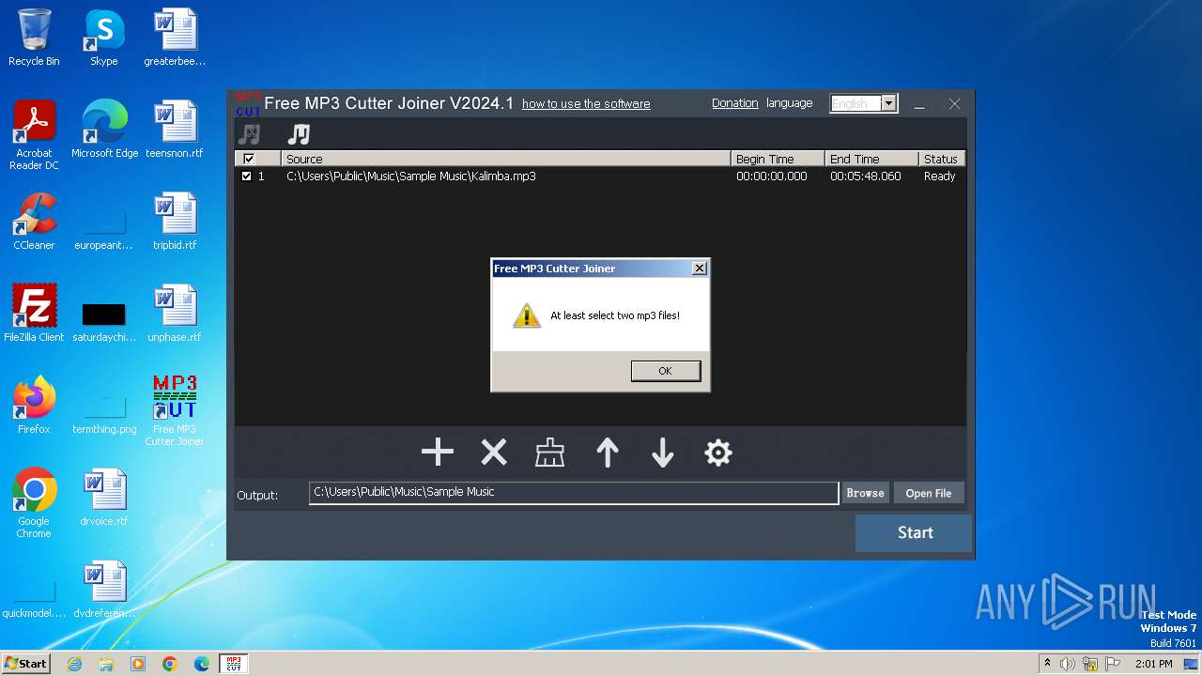Open FileZilla Client shortcut
This screenshot has height=676, width=1202.
[x=34, y=314]
